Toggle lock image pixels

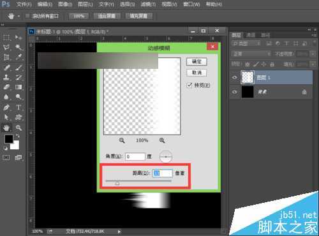point(256,64)
